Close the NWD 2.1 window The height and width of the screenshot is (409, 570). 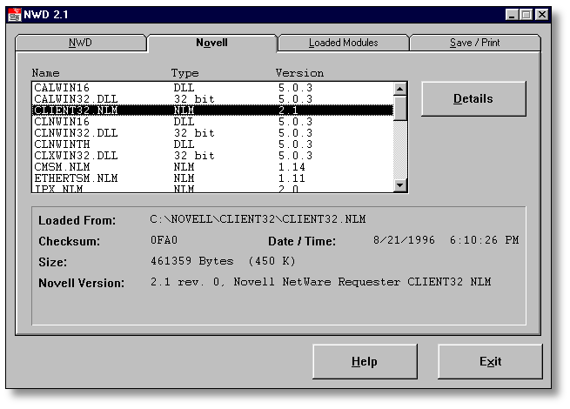(x=542, y=15)
